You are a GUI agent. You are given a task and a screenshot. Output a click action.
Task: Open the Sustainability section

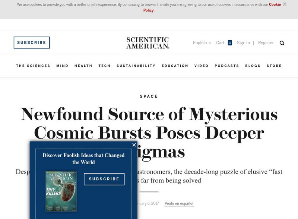click(136, 66)
